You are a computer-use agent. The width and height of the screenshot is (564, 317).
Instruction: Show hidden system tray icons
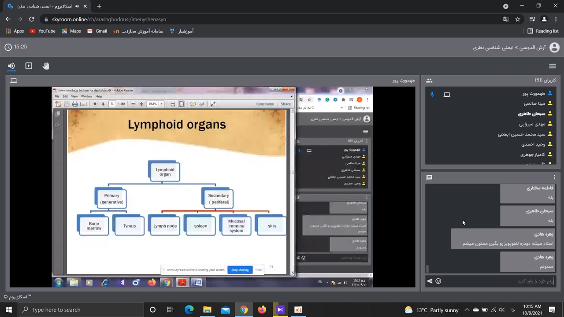[467, 310]
